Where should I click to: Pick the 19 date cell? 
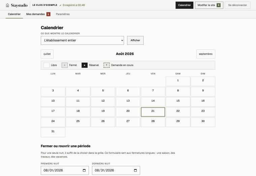pos(103,112)
